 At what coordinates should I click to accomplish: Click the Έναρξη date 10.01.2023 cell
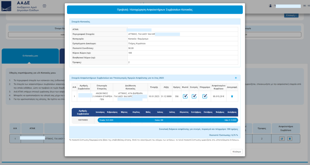[154, 96]
